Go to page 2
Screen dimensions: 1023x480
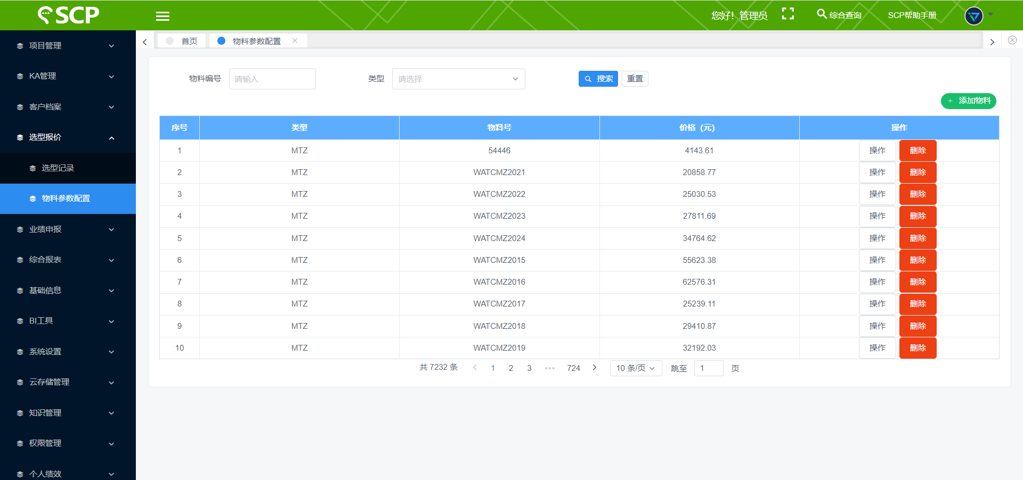click(x=511, y=368)
